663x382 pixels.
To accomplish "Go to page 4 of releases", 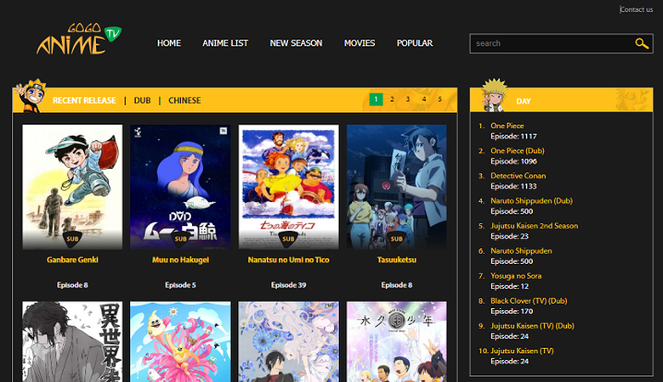I will click(x=424, y=99).
